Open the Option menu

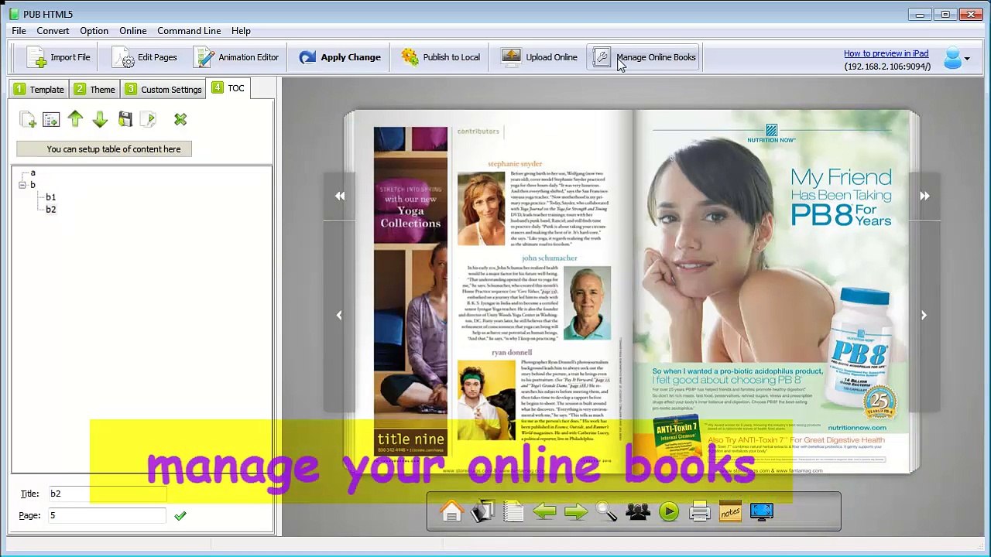coord(94,31)
